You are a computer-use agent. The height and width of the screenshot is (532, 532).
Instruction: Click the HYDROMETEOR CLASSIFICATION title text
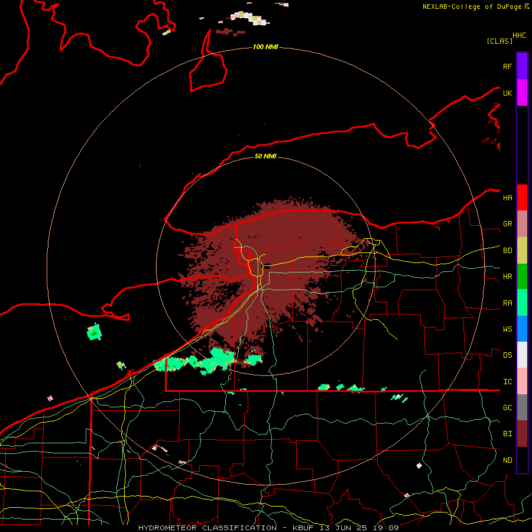[207, 528]
